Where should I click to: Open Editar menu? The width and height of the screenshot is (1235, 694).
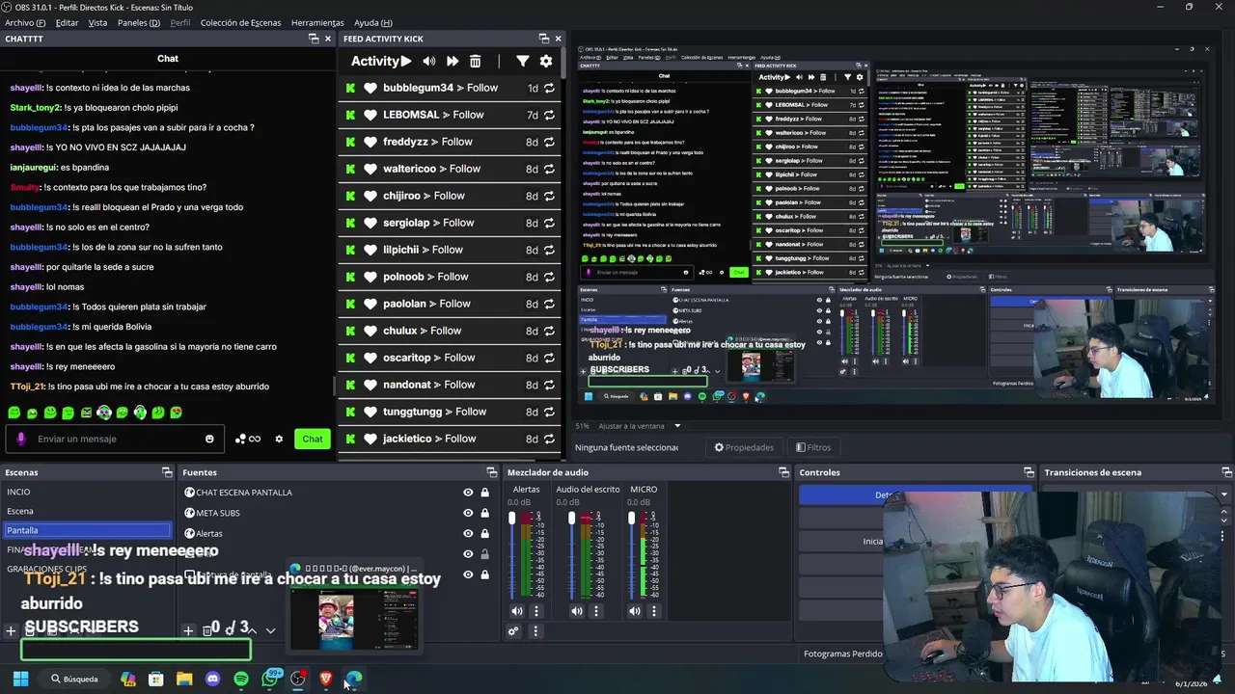(68, 22)
